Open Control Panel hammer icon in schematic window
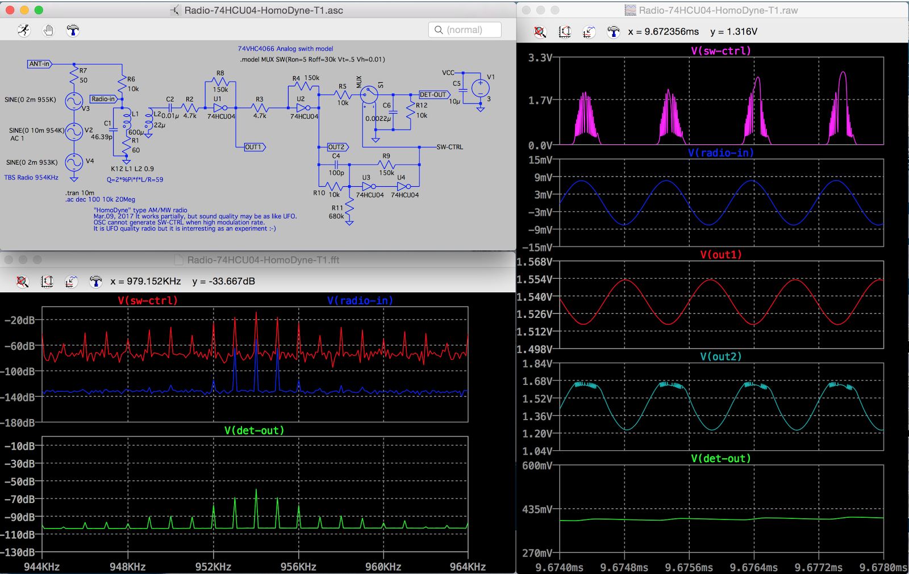This screenshot has width=909, height=574. tap(73, 30)
